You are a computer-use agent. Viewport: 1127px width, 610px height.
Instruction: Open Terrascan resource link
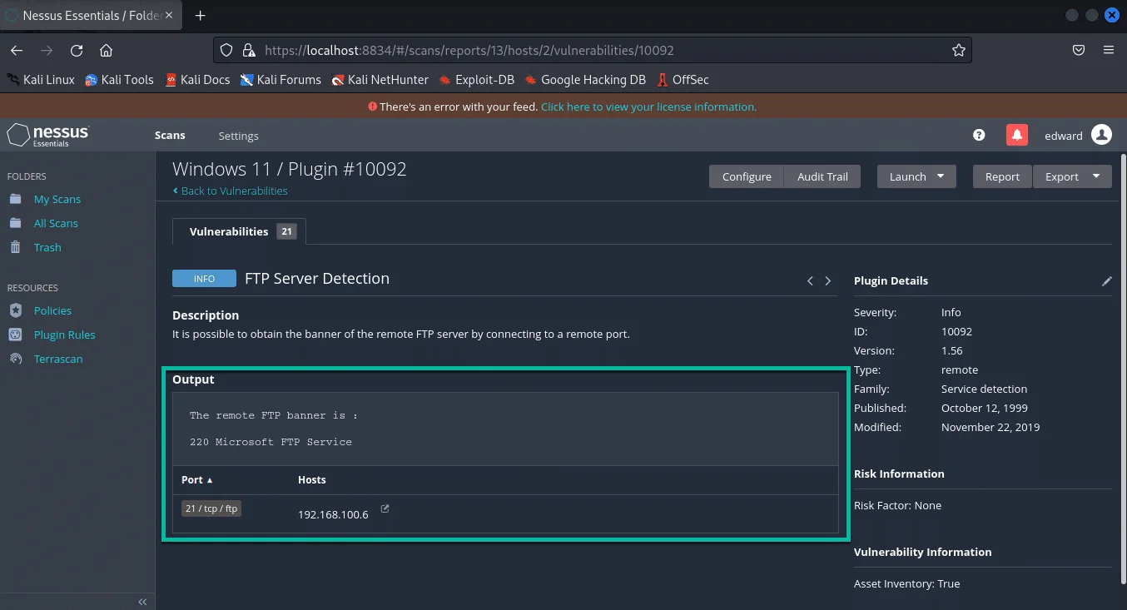click(58, 359)
